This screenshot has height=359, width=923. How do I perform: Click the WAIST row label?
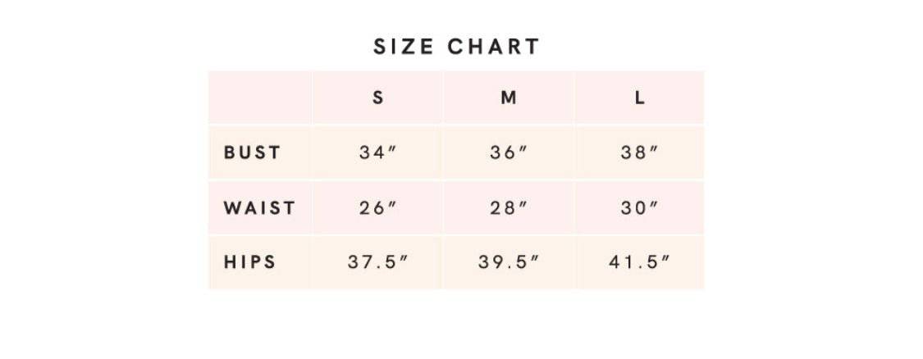point(259,207)
